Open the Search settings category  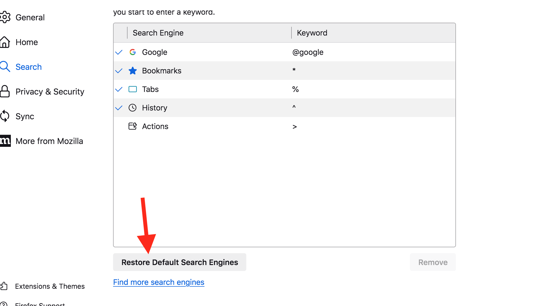coord(28,67)
